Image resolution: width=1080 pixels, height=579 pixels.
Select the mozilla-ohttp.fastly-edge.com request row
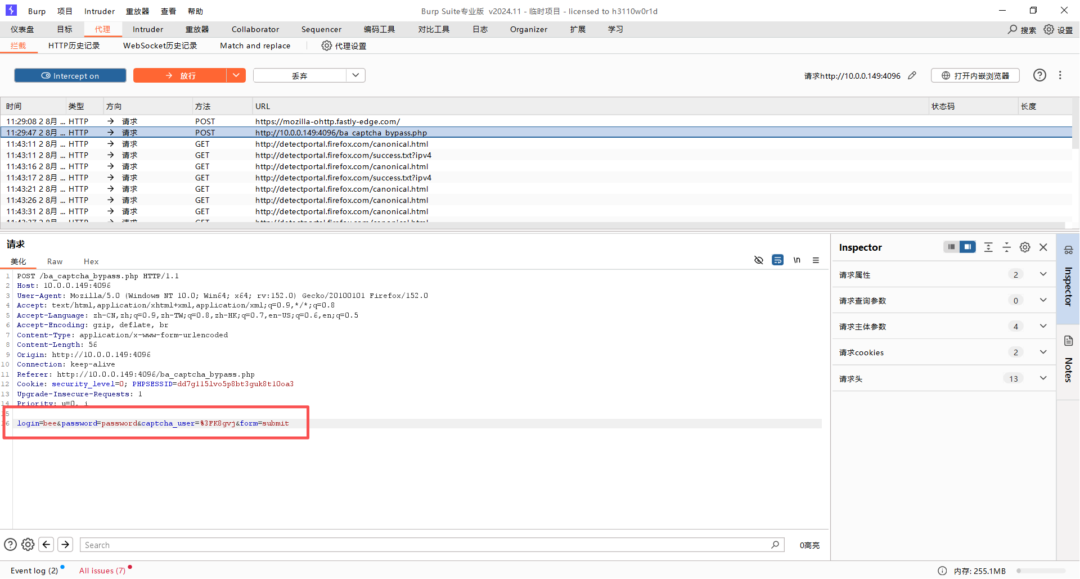[536, 121]
